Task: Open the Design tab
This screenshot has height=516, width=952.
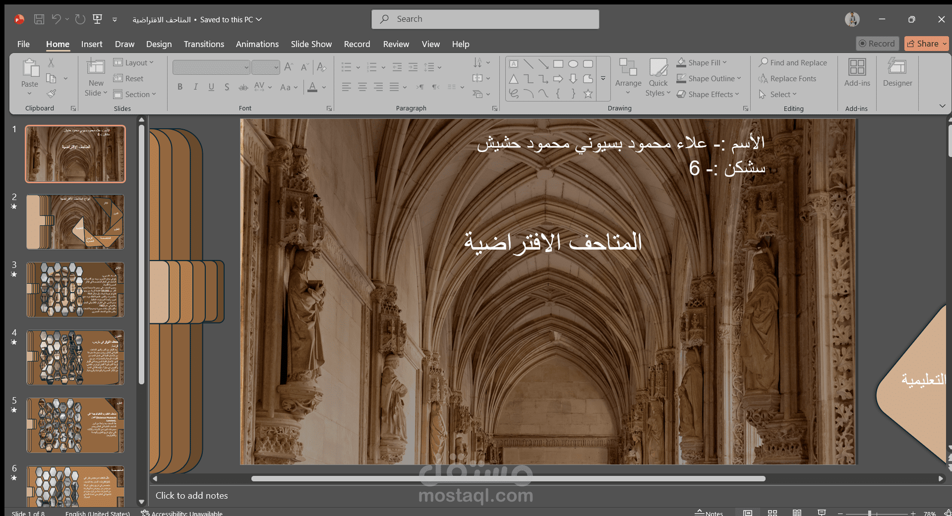Action: (159, 44)
